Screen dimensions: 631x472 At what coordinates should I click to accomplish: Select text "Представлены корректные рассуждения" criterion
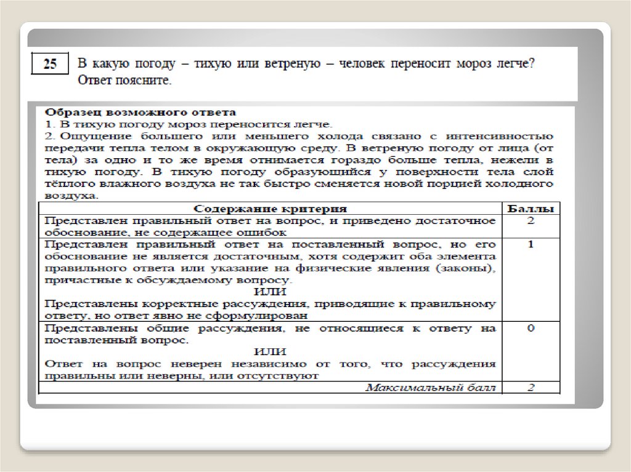pyautogui.click(x=270, y=309)
